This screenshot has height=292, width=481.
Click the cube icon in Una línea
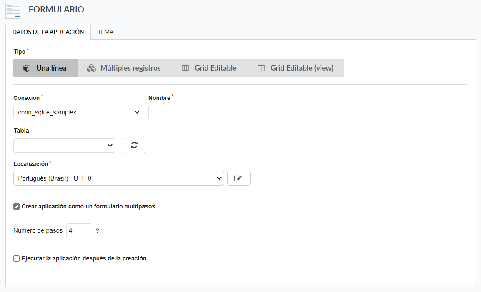point(27,68)
